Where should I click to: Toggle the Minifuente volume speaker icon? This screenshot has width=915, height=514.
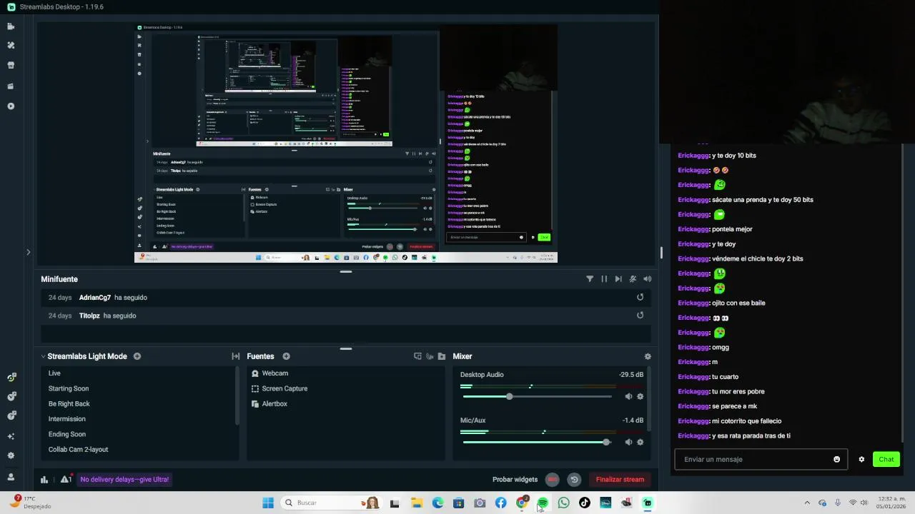pyautogui.click(x=647, y=279)
